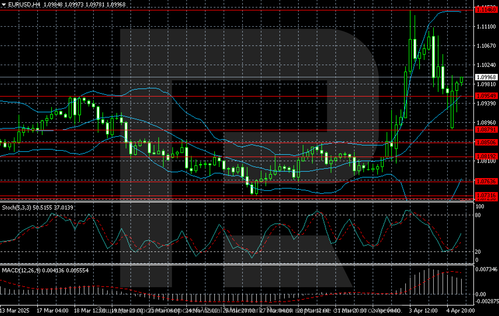Select the 1.11460 red level price tag
The height and width of the screenshot is (316, 499).
click(486, 10)
